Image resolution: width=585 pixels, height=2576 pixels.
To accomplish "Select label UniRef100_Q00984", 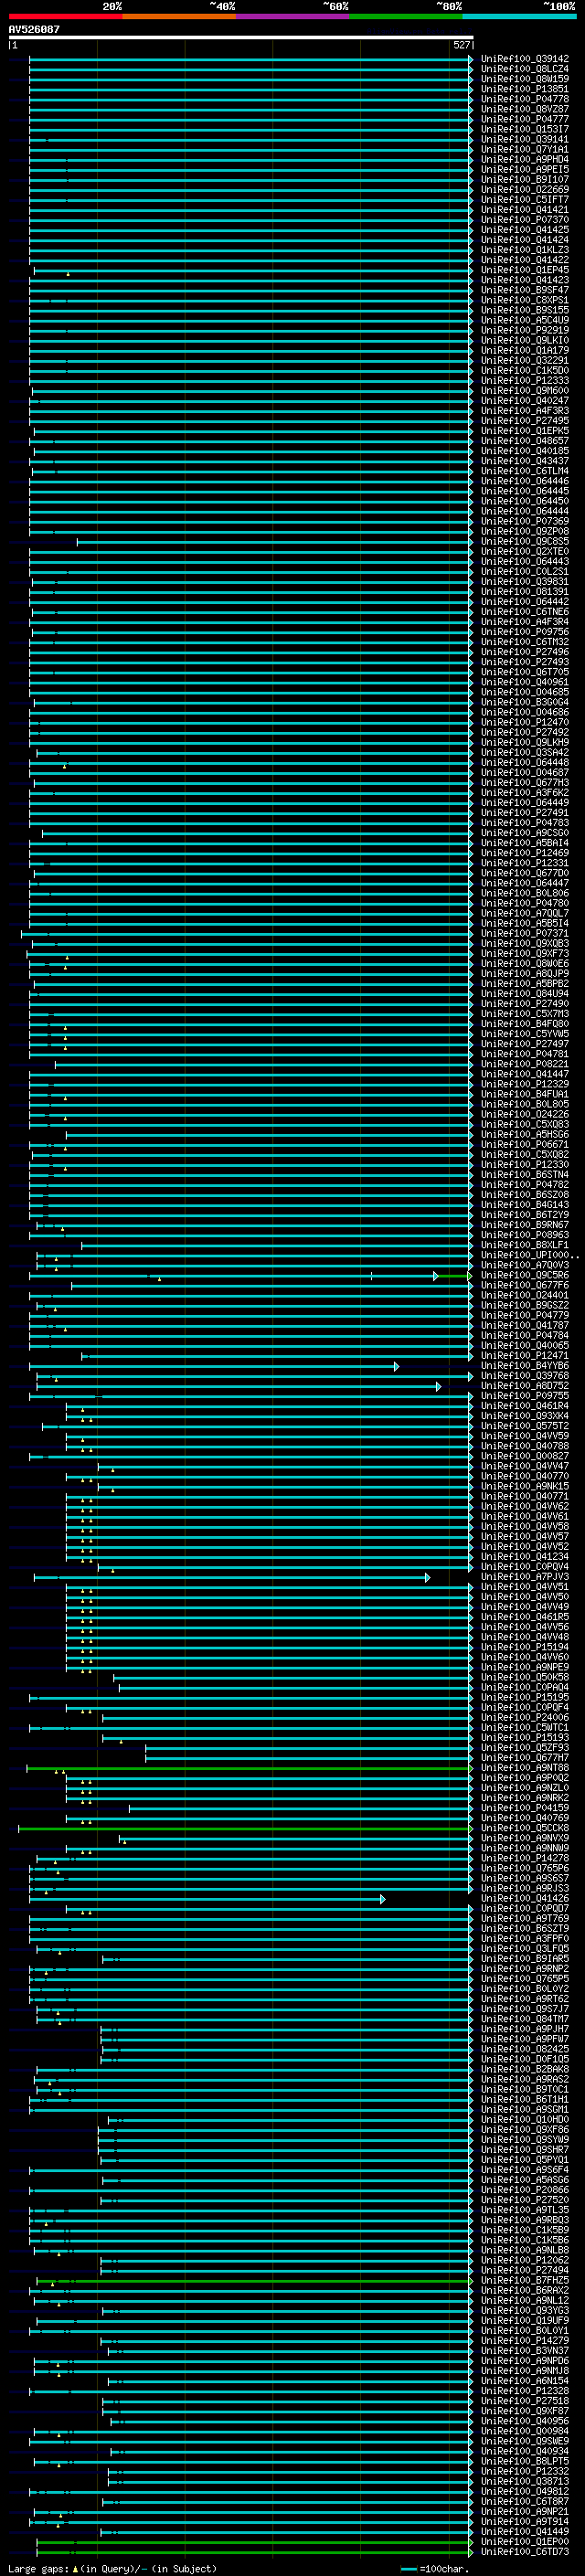I will click(525, 2431).
